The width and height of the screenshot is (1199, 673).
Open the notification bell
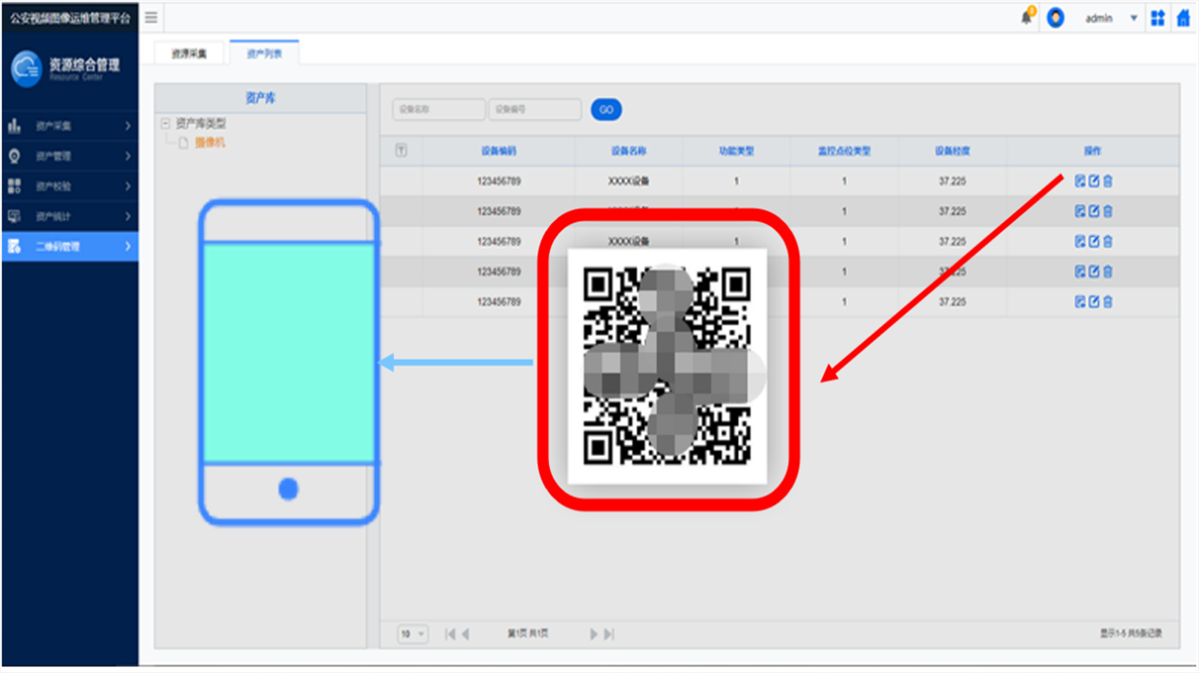point(1026,17)
